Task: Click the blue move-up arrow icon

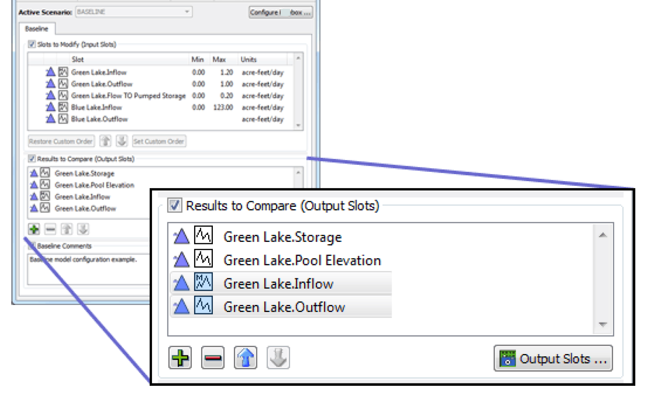Action: (246, 358)
